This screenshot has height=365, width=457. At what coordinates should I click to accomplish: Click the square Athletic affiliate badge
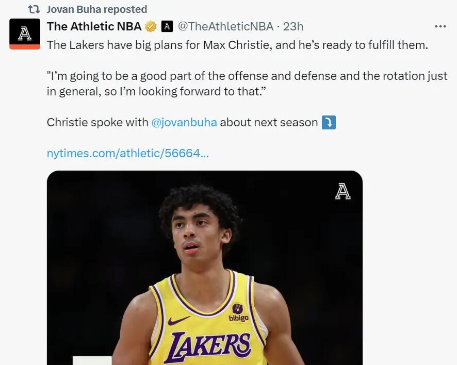pos(167,26)
